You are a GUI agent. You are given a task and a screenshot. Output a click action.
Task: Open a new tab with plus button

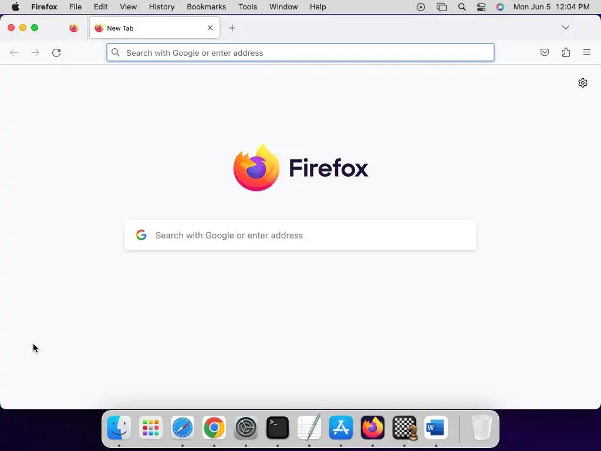(232, 28)
